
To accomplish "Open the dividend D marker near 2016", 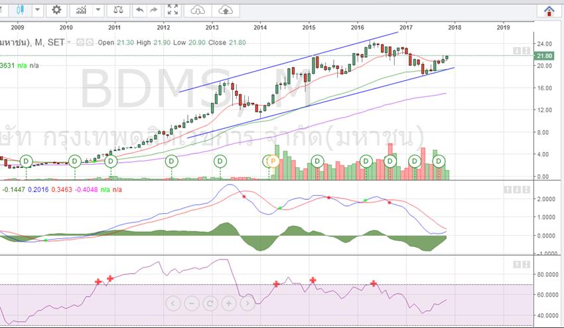I will [366, 161].
